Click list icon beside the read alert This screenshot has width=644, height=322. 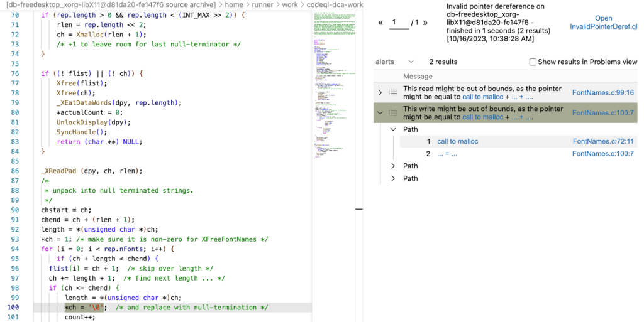[x=392, y=93]
